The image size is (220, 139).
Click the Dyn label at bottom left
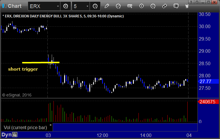click(x=6, y=135)
